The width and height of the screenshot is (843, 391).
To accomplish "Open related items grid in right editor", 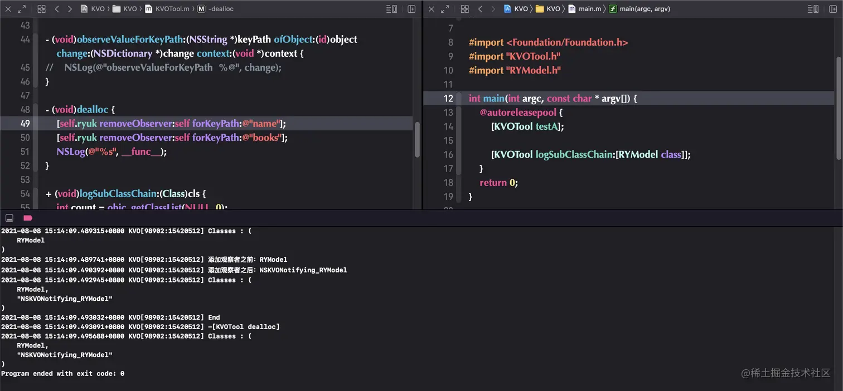I will [x=464, y=9].
